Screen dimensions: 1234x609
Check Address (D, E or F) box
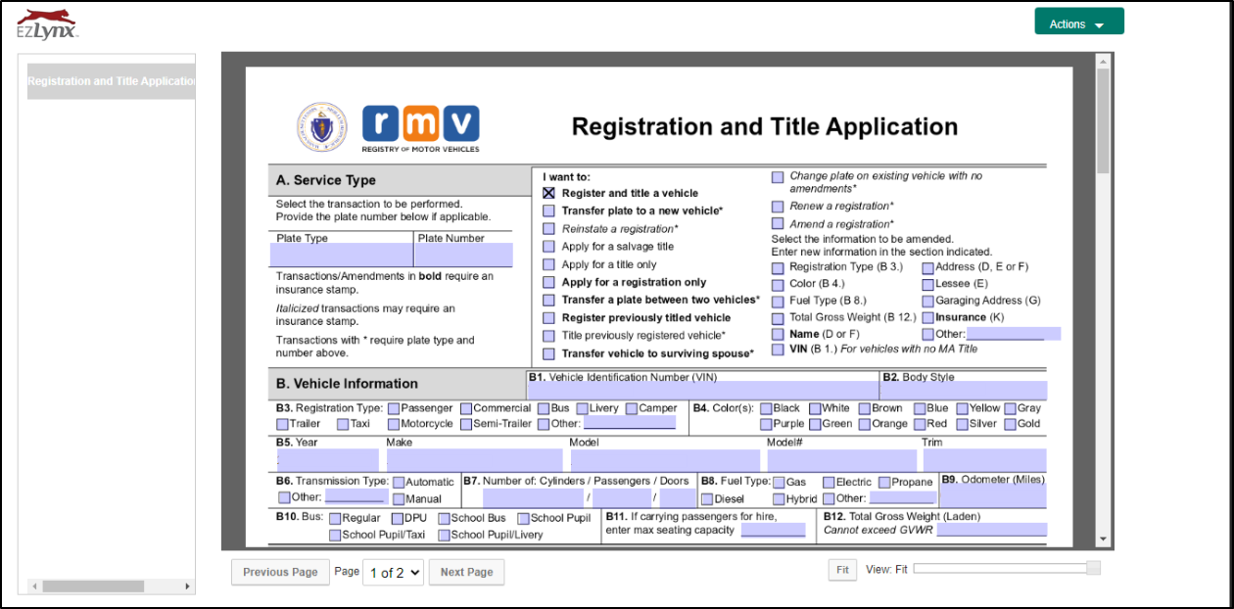(927, 267)
